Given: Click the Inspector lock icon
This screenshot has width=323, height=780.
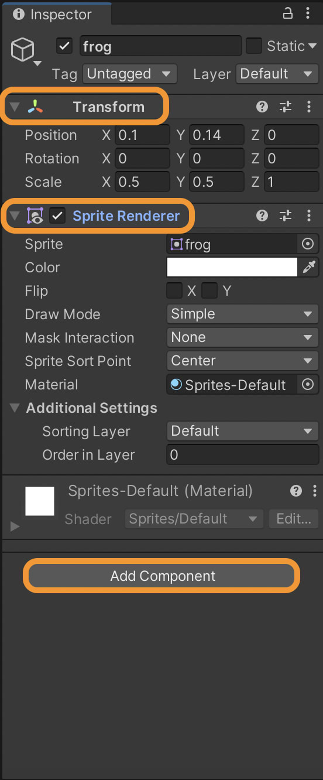Looking at the screenshot, I should pyautogui.click(x=287, y=13).
